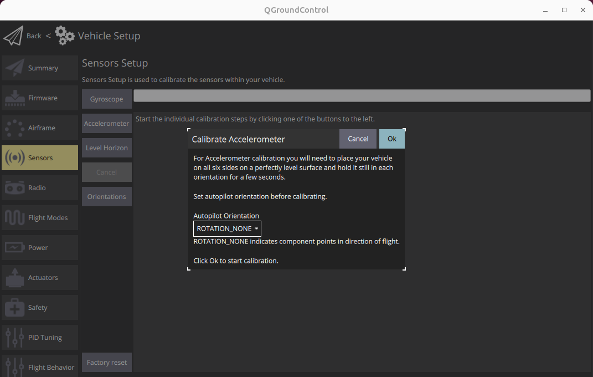593x377 pixels.
Task: Switch to the Radio section
Action: coord(40,188)
